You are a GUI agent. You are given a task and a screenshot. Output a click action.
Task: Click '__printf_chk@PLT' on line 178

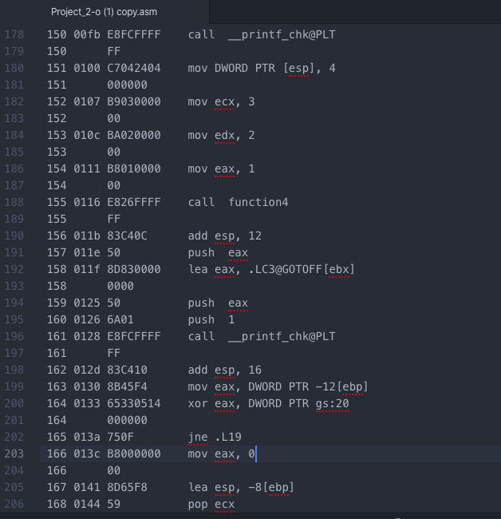[x=282, y=34]
